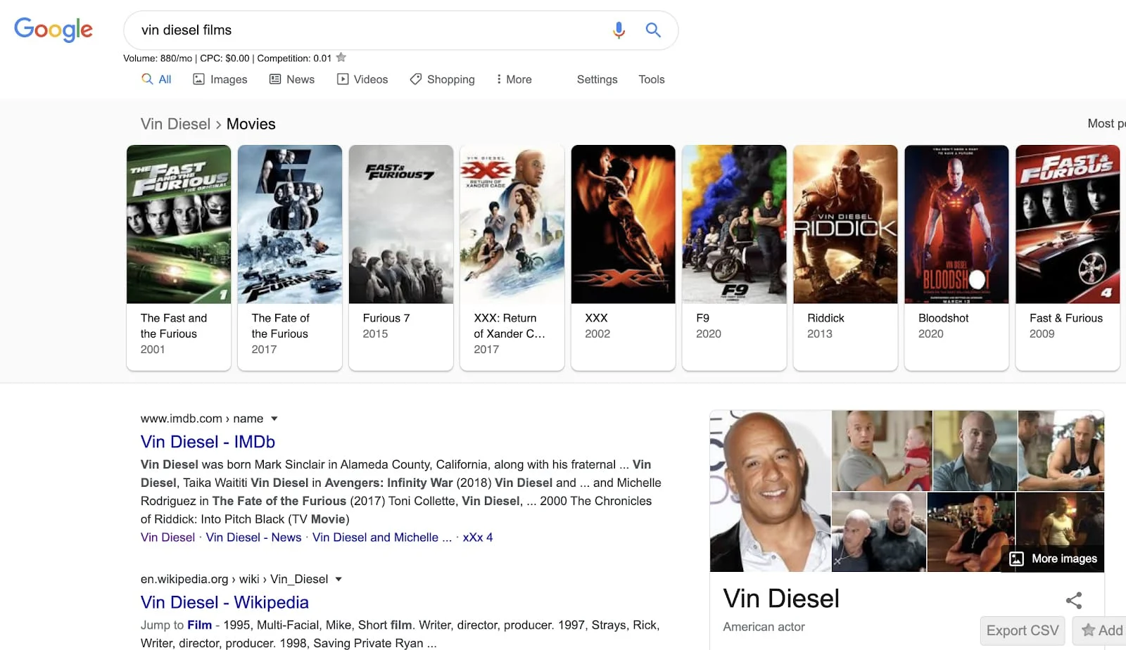Open the Riddick movie poster
This screenshot has height=650, width=1126.
click(845, 224)
